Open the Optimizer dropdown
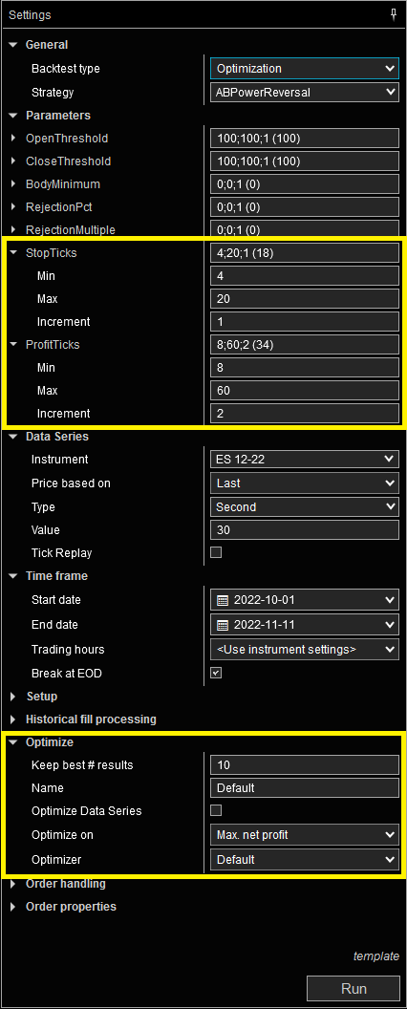This screenshot has width=407, height=1009. coord(305,860)
